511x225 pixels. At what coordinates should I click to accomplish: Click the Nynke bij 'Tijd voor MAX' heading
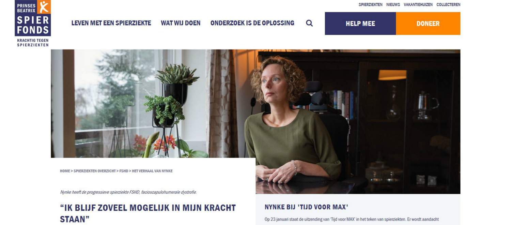pos(306,207)
